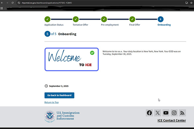Click the Go back to Dashboard button
This screenshot has height=129, width=194.
(x=59, y=95)
